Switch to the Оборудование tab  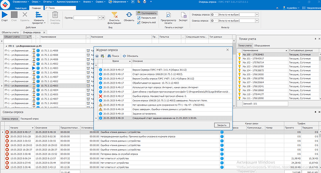pyautogui.click(x=262, y=46)
